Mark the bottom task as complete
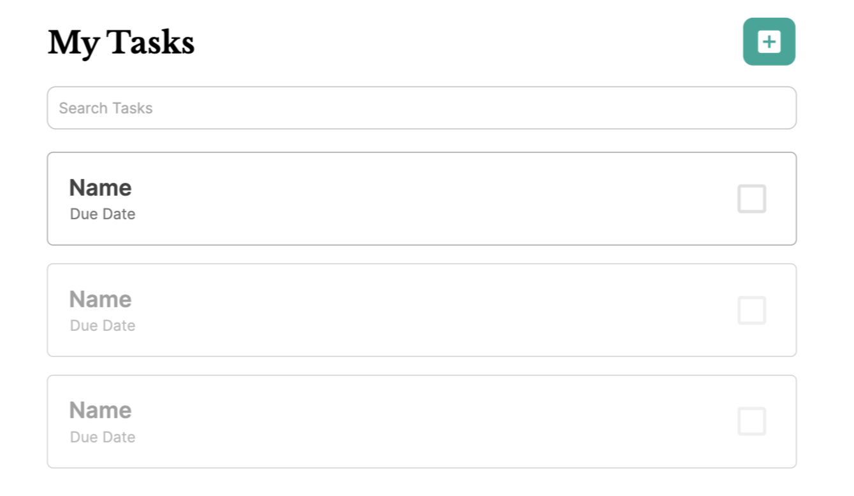854x496 pixels. coord(751,421)
